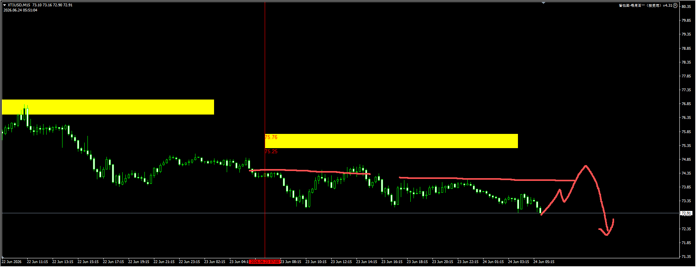Click the 22 Jun 2026 time axis label
Screen dimensions: 696x267
[x=11, y=262]
